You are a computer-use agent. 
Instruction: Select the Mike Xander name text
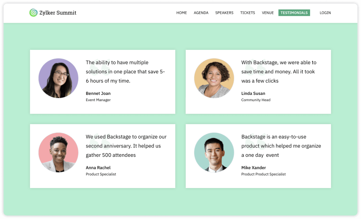(253, 168)
